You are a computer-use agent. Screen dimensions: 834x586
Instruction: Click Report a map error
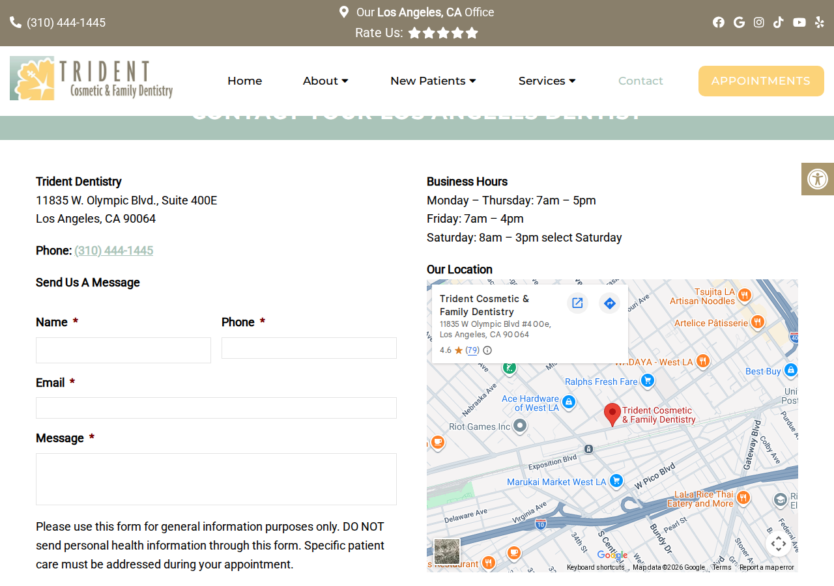coord(767,568)
